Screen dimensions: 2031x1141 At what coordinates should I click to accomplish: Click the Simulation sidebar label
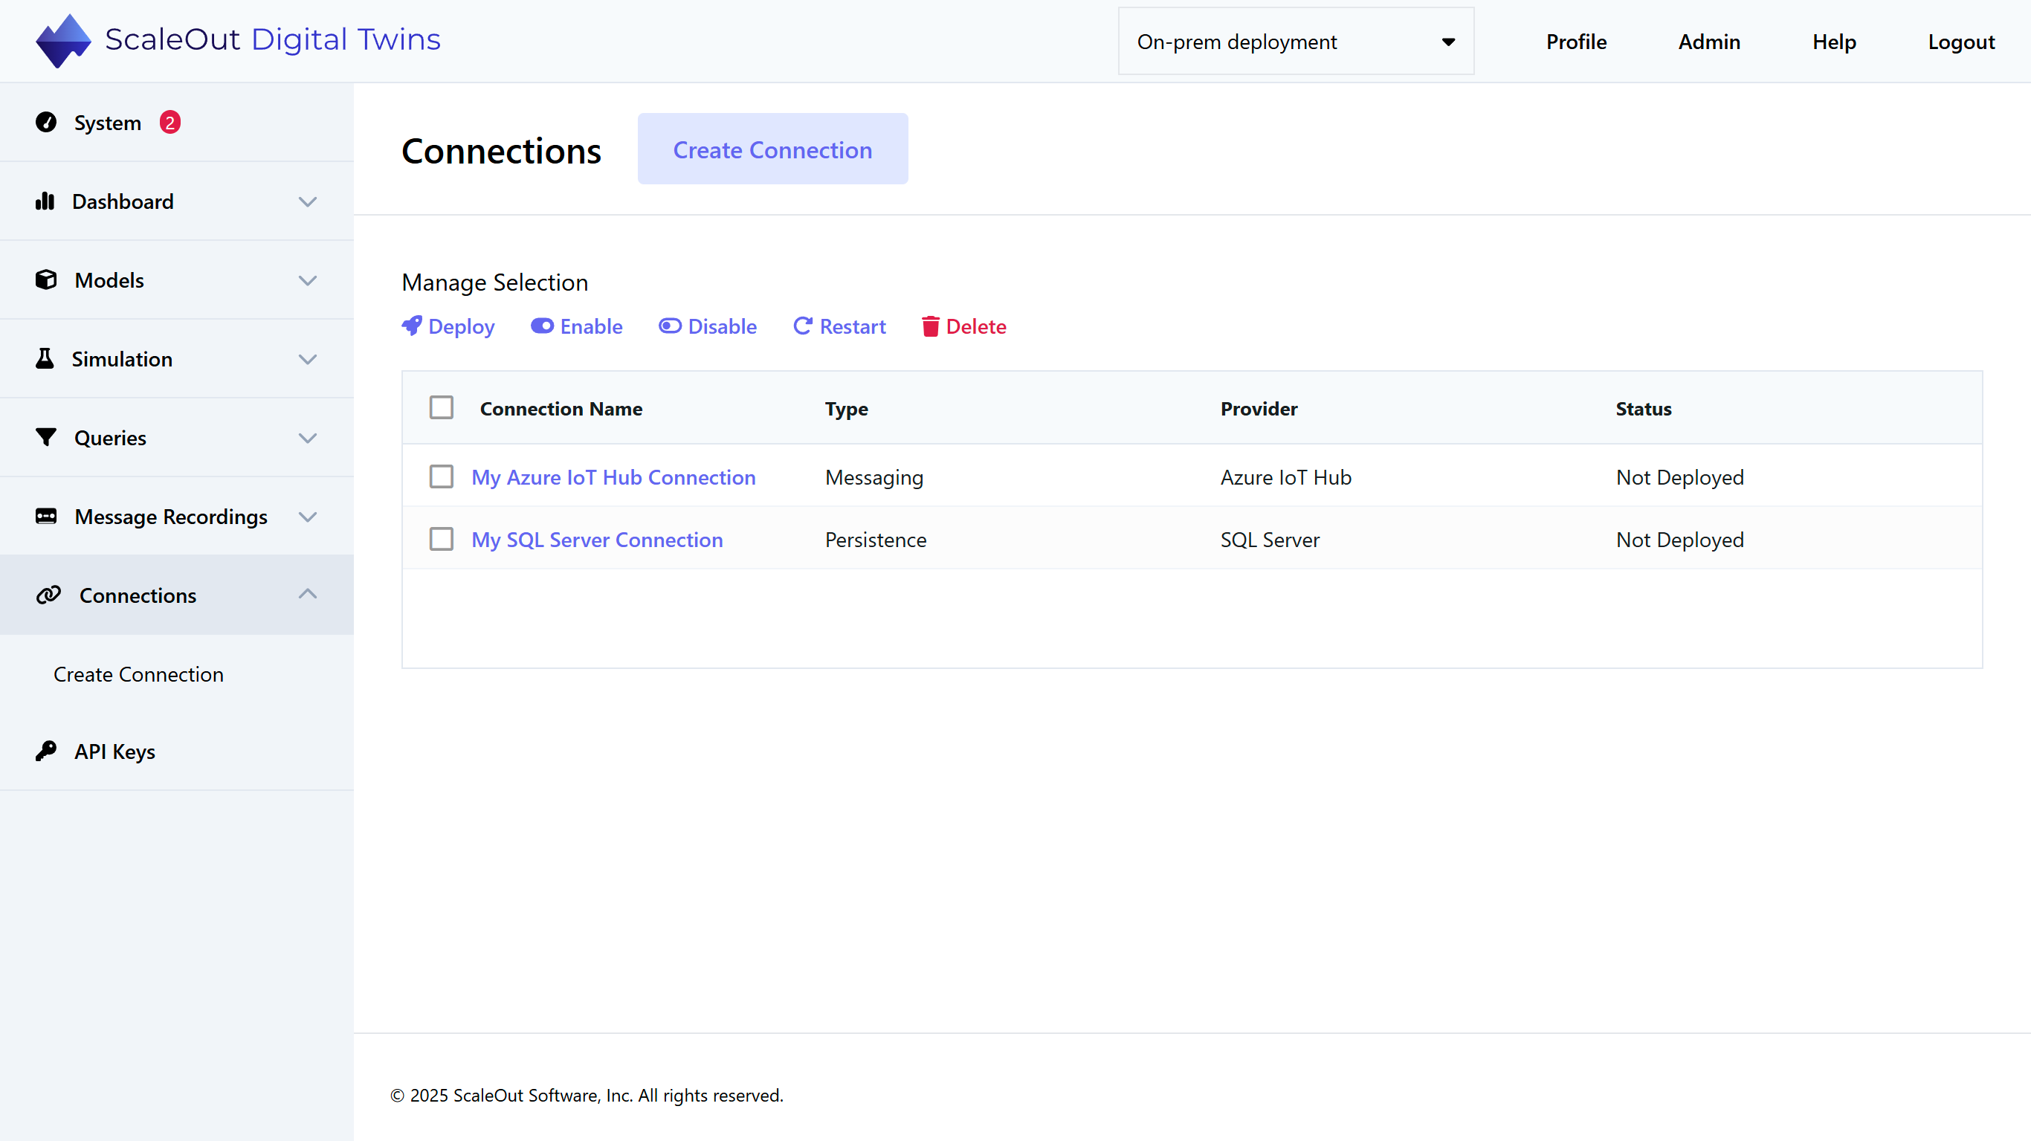click(x=122, y=360)
